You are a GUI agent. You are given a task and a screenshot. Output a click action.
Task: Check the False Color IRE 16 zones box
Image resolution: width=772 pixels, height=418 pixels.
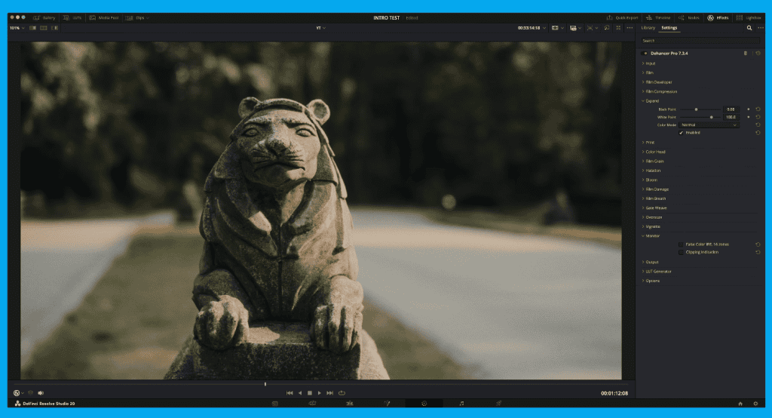pos(681,244)
